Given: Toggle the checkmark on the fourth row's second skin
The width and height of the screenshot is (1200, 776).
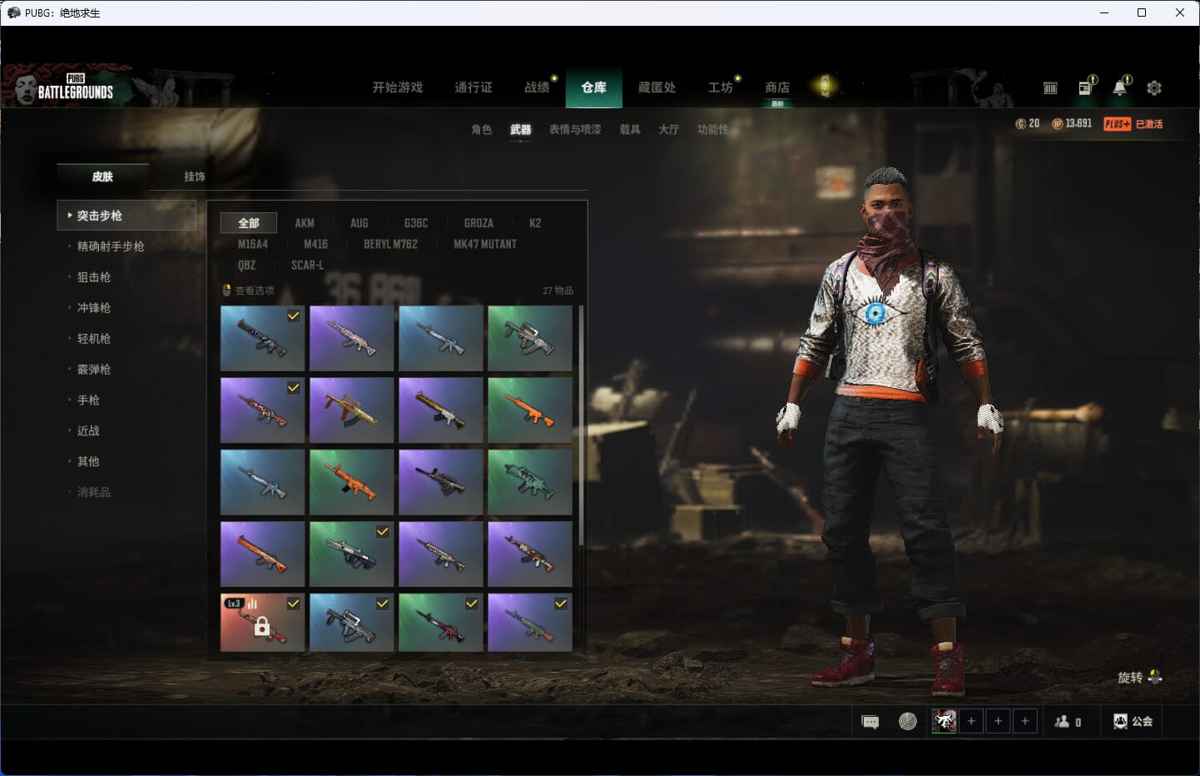Looking at the screenshot, I should [383, 531].
